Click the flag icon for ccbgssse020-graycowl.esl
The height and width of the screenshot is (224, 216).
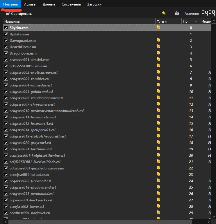(158, 142)
